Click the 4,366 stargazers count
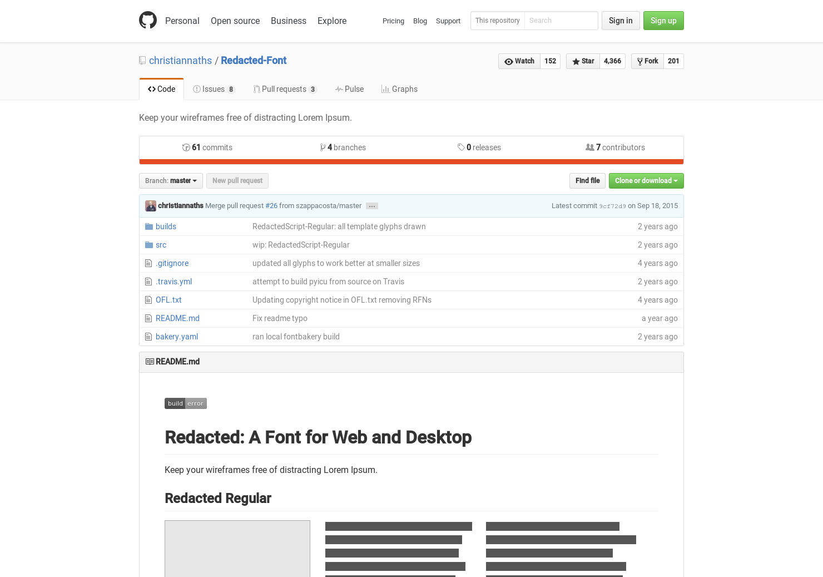 tap(612, 61)
